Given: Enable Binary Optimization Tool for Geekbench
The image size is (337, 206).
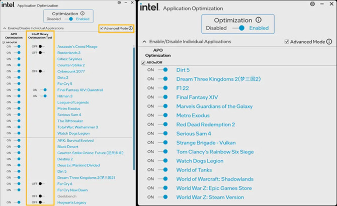Looking at the screenshot, I should pyautogui.click(x=41, y=196).
